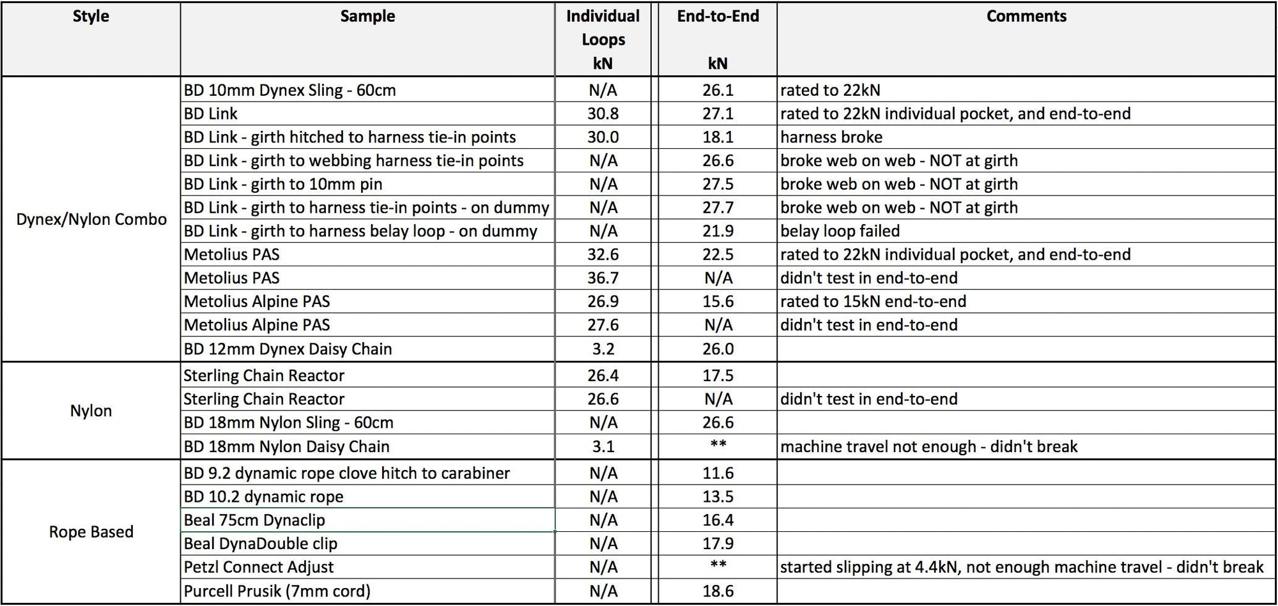The width and height of the screenshot is (1278, 606).
Task: Click the Petzl Connect Adjust sample cell
Action: [x=259, y=567]
